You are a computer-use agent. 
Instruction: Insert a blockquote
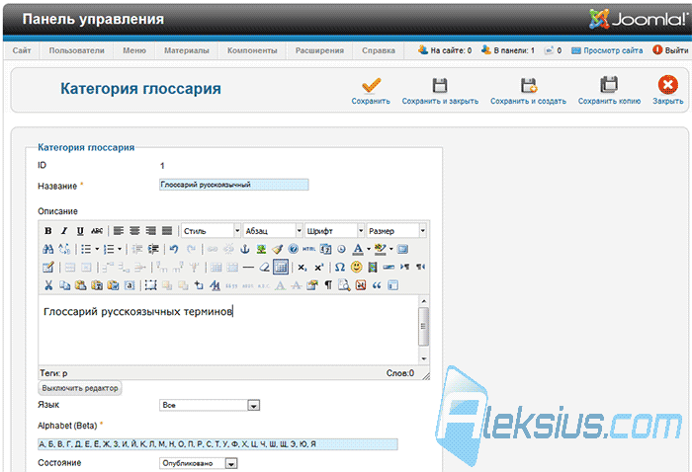[377, 285]
